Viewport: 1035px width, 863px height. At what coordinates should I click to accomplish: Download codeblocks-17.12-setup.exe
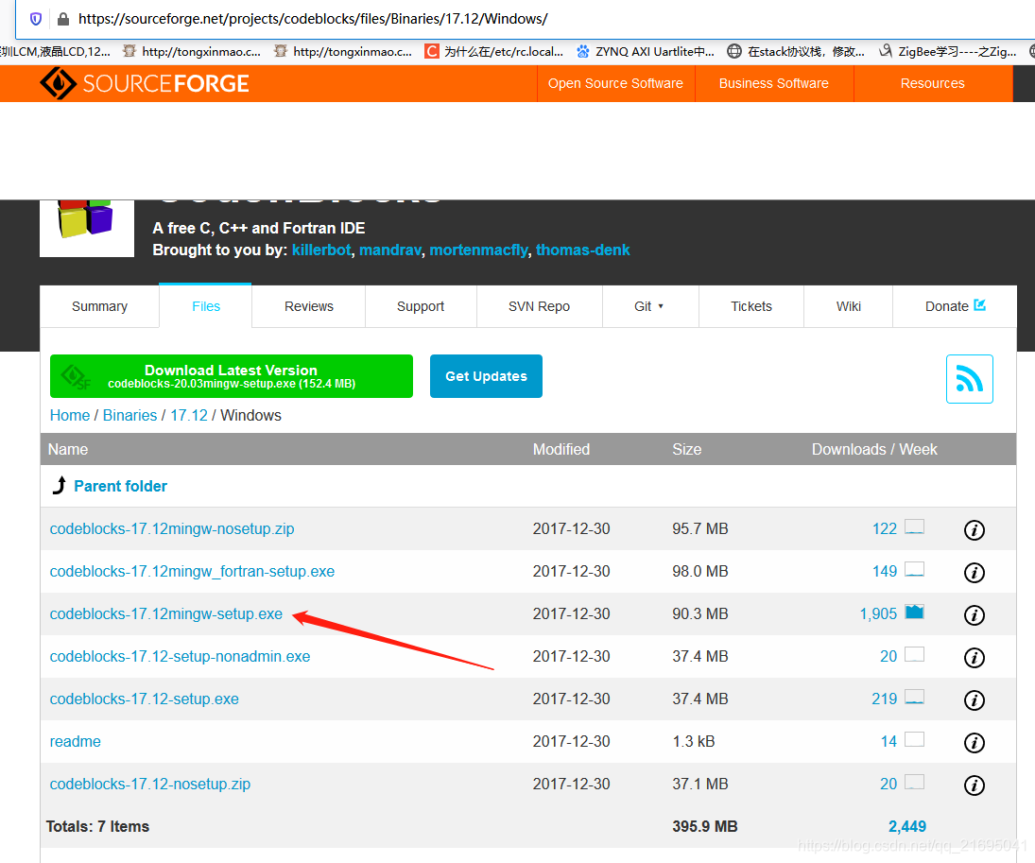[x=145, y=699]
